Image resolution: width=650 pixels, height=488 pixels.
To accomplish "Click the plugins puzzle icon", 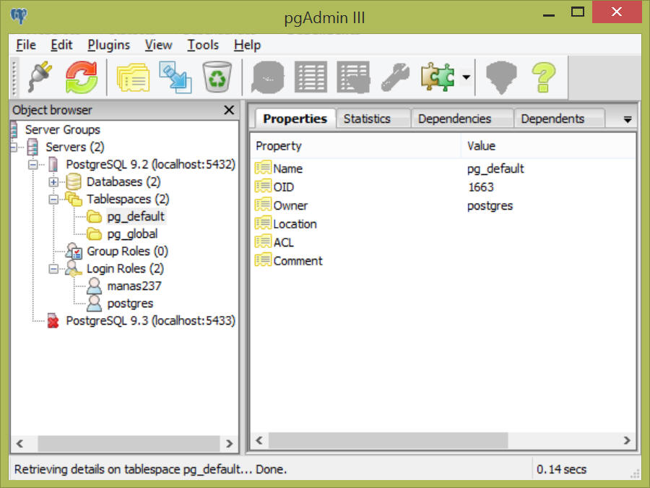I will (x=438, y=77).
